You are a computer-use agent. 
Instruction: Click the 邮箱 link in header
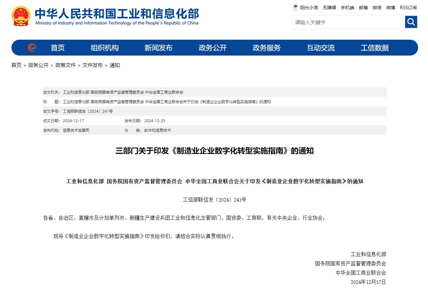(x=363, y=8)
